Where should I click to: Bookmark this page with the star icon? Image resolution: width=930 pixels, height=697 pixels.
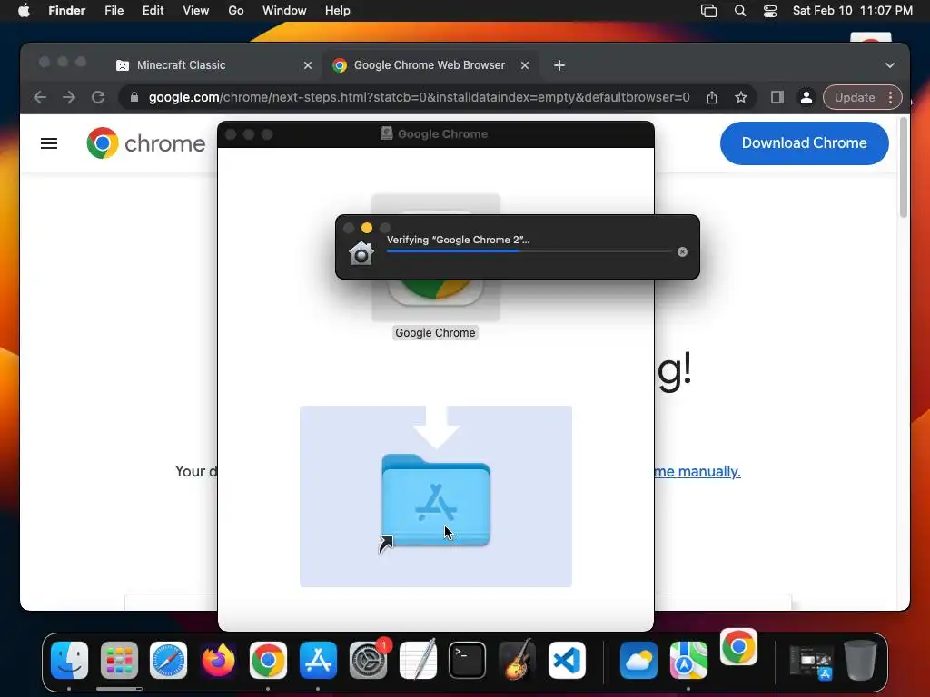(x=741, y=97)
